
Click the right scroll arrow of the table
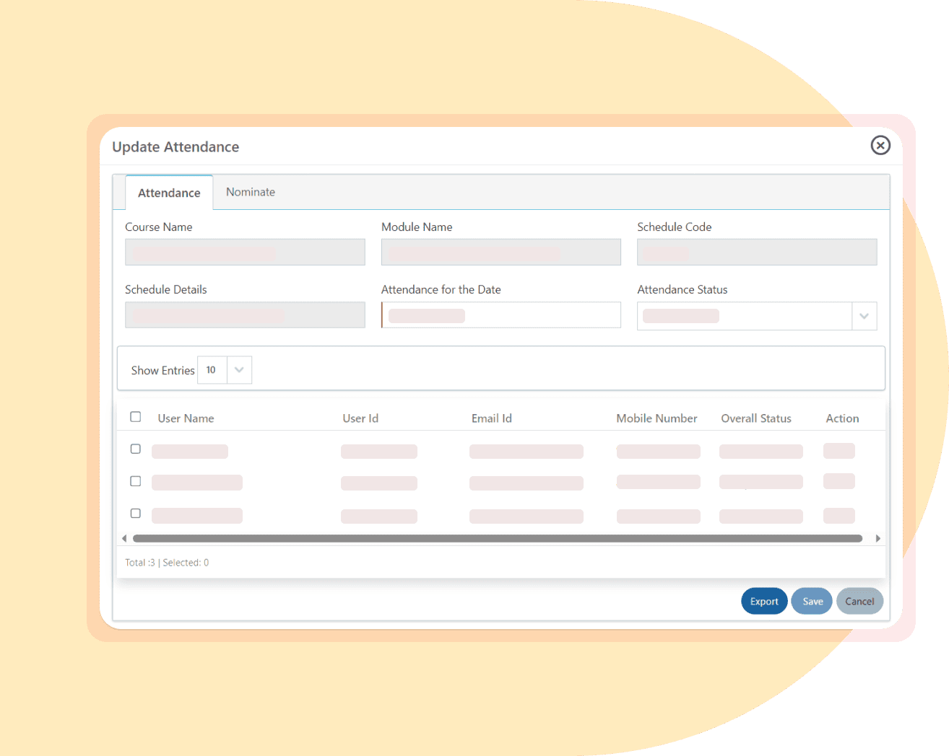(877, 538)
